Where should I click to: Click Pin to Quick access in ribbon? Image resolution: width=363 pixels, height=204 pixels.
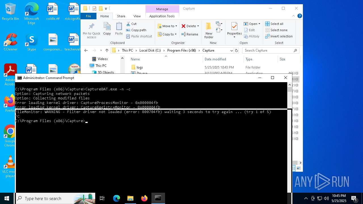click(x=91, y=31)
